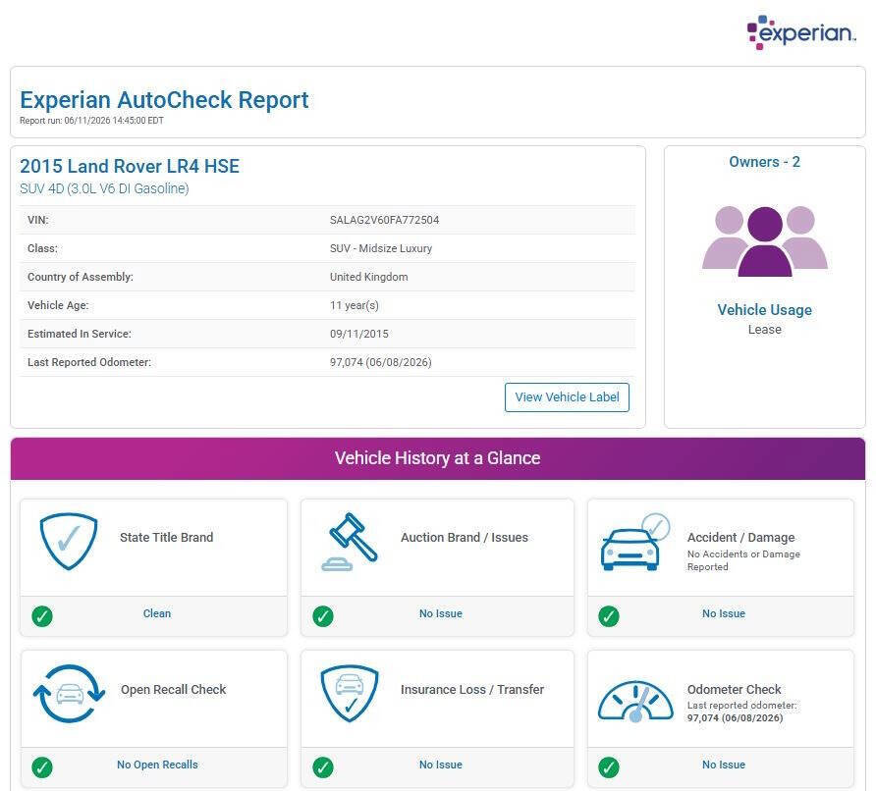Click the Accident / Damage car icon

(635, 542)
